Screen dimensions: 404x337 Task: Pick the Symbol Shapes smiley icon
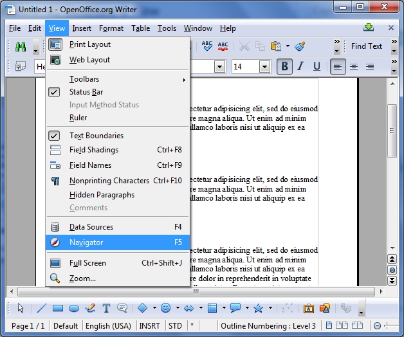point(165,307)
